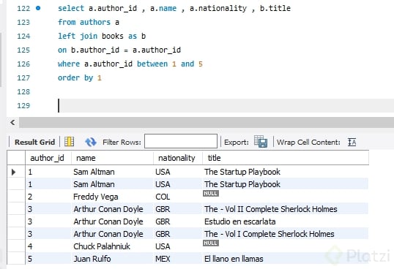Click line number 129 in gutter
Image resolution: width=394 pixels, height=269 pixels.
(23, 105)
